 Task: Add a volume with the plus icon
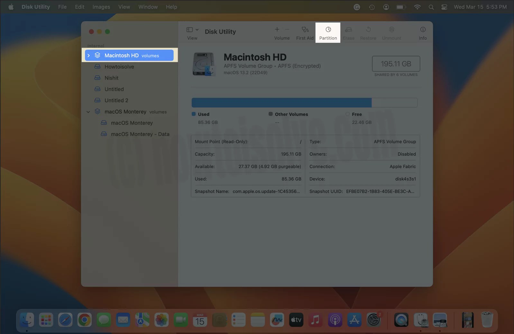tap(277, 29)
